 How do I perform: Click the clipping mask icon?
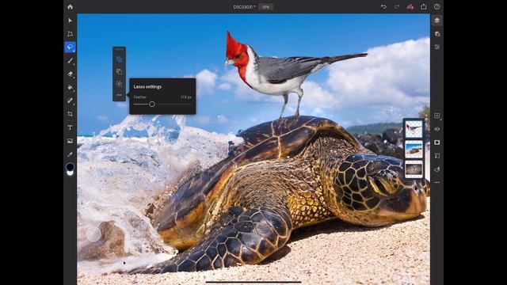pyautogui.click(x=437, y=156)
